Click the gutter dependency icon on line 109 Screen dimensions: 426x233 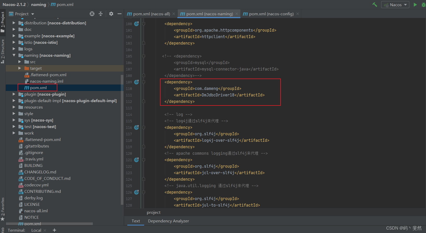pyautogui.click(x=137, y=82)
